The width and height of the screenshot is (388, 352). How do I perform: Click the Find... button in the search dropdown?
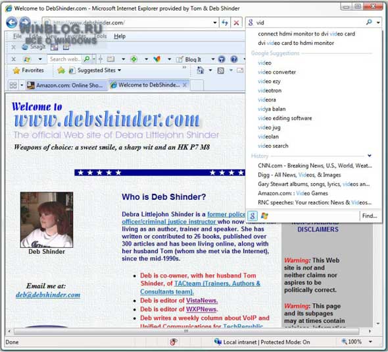click(x=370, y=216)
